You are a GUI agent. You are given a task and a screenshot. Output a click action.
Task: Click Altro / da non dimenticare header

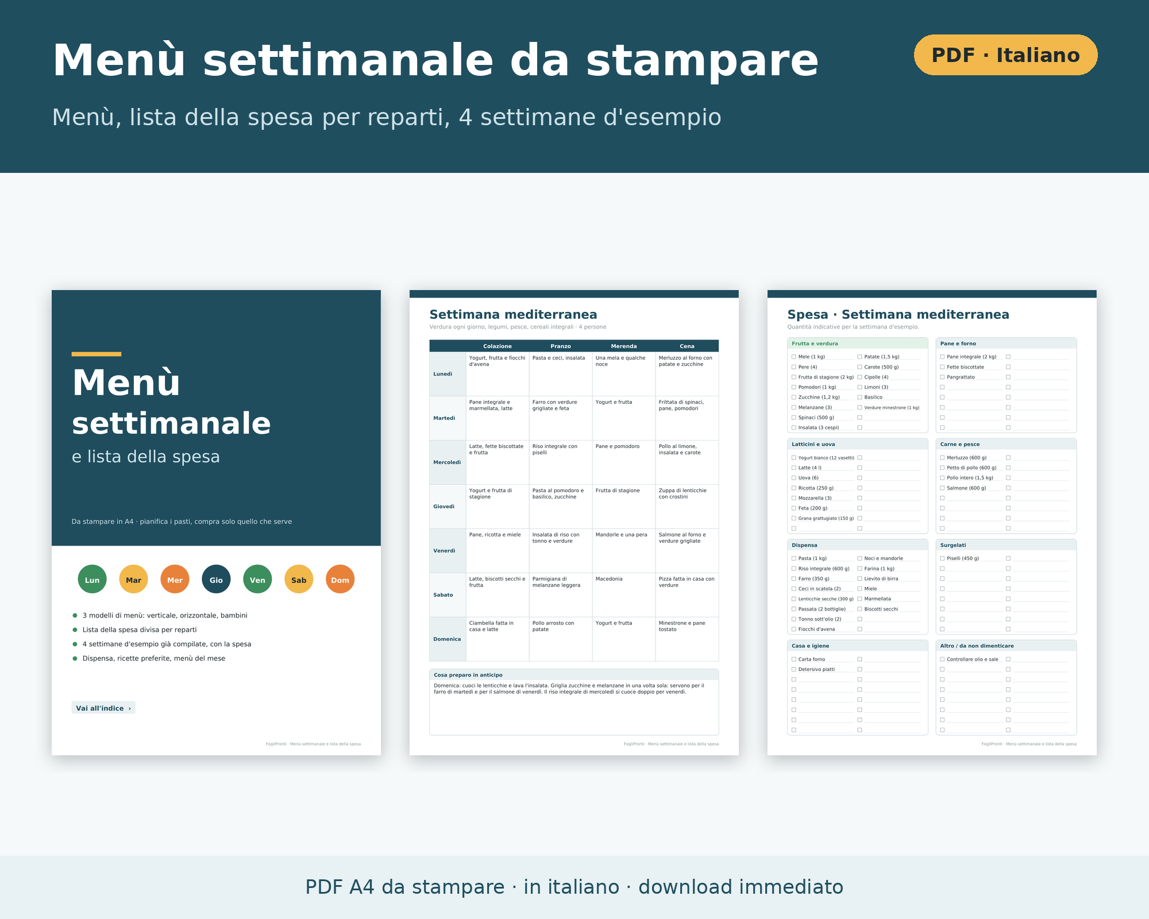click(1006, 646)
